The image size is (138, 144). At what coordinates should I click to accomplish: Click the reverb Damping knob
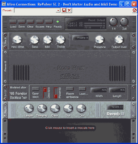pos(42,108)
